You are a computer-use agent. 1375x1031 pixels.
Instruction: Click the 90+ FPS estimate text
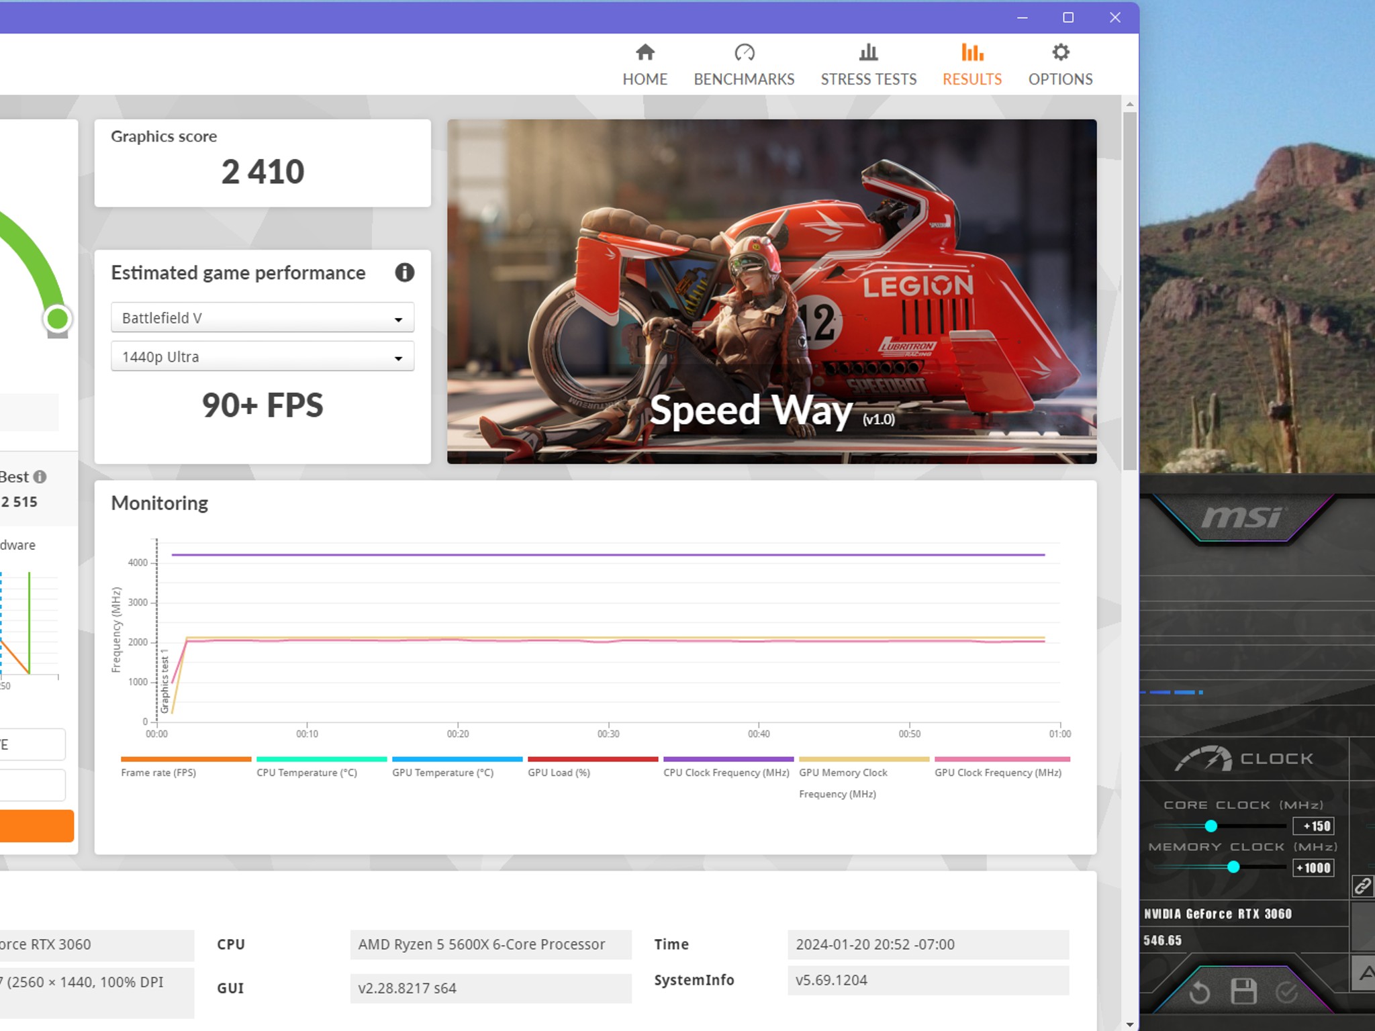[x=263, y=405]
